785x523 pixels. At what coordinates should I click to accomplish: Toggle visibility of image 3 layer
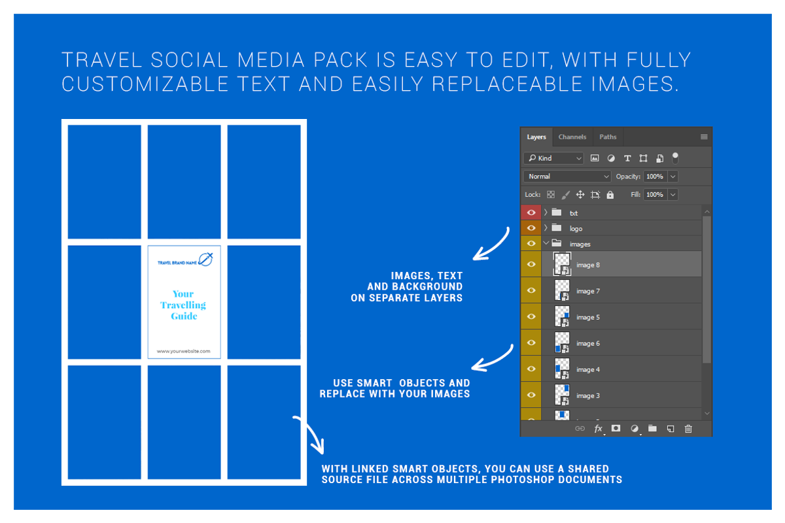coord(531,395)
